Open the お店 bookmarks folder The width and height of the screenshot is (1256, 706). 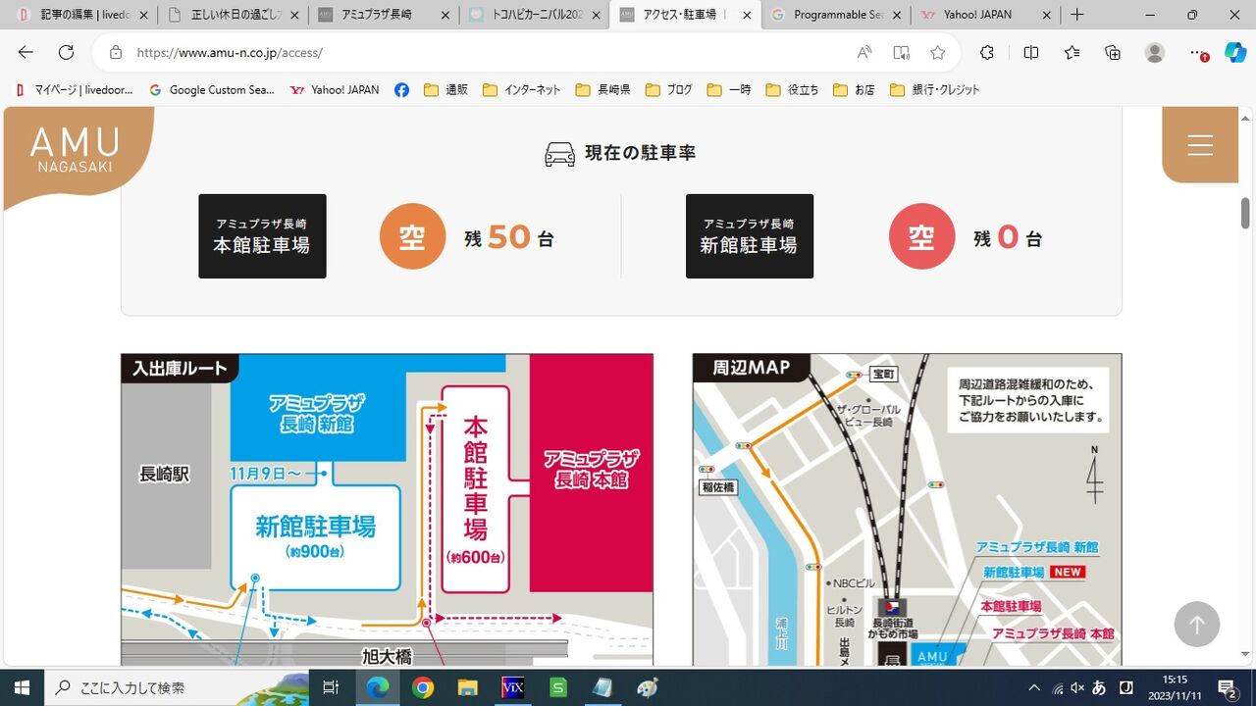click(854, 90)
